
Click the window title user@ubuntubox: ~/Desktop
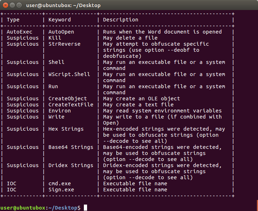[63, 5]
